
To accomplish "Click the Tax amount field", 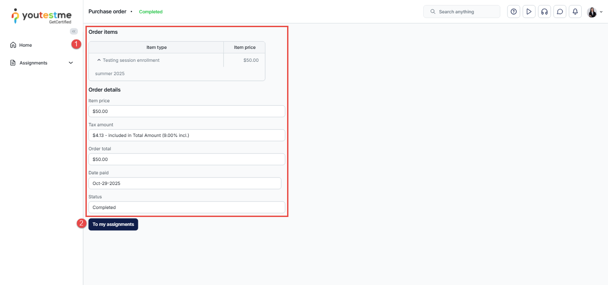I will tap(186, 135).
